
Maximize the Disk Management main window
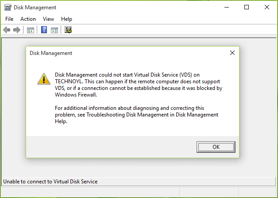click(x=247, y=7)
